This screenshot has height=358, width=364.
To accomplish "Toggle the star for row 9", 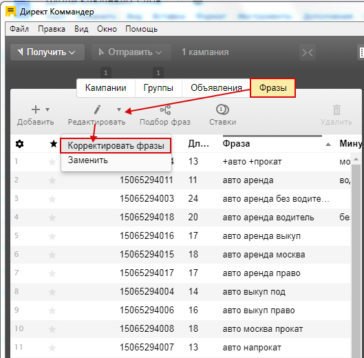I will pos(52,310).
